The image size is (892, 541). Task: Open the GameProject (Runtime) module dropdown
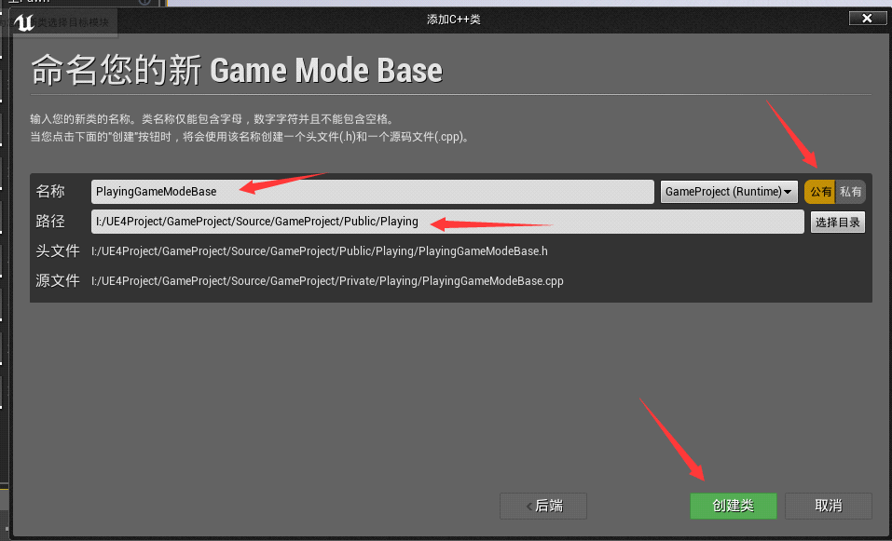[x=729, y=192]
